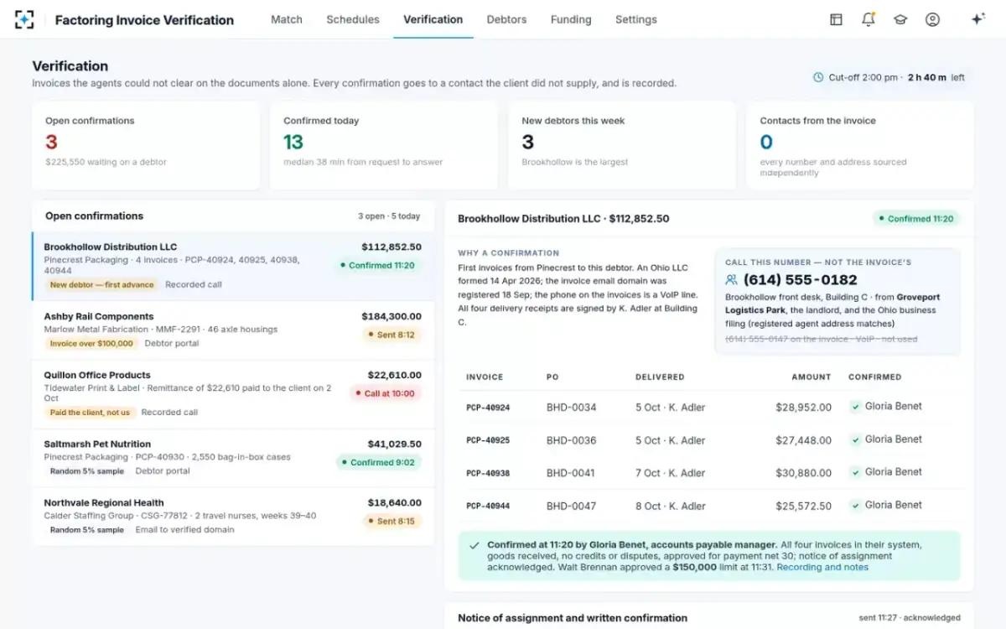Screen dimensions: 1006x629
Task: Click the checkmark in the green confirmation banner
Action: (x=474, y=545)
